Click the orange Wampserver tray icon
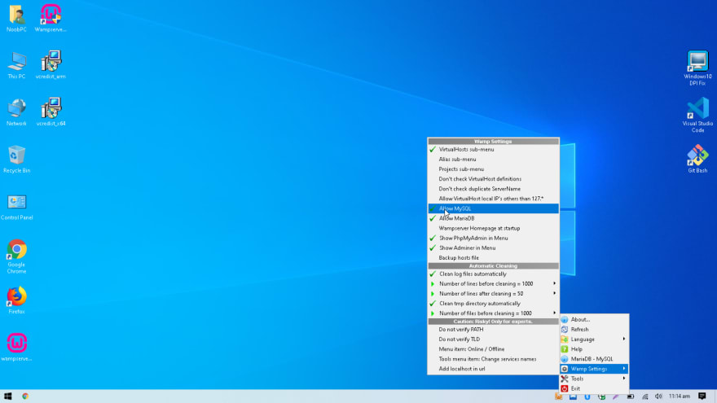The image size is (717, 403). [x=559, y=396]
